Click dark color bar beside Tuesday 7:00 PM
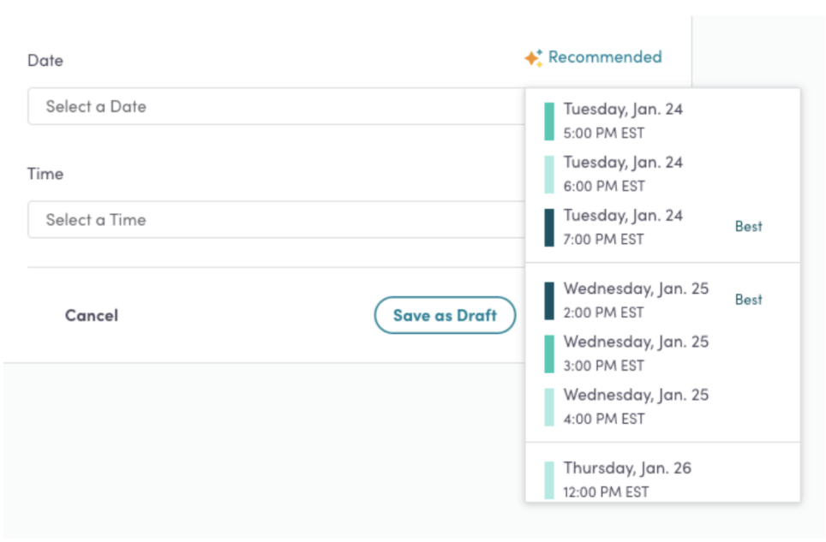This screenshot has height=542, width=826. coord(549,227)
